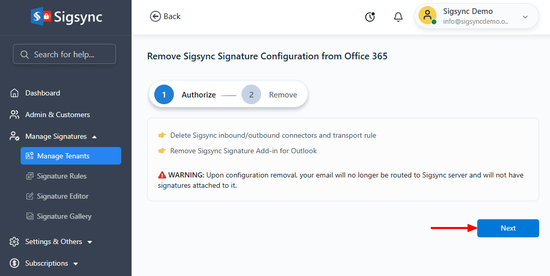Select Manage Tenants in sidebar
Viewport: 550px width, 276px height.
point(71,156)
